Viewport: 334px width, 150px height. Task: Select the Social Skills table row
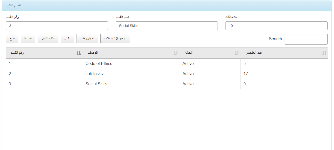167,84
